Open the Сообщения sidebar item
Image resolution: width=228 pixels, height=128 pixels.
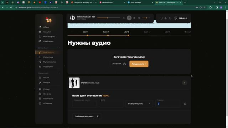pos(48,41)
